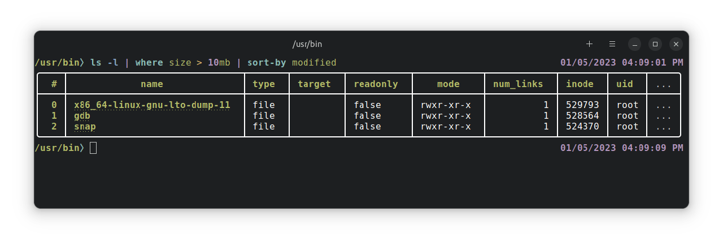Image resolution: width=723 pixels, height=246 pixels.
Task: Click the readonly column header
Action: pyautogui.click(x=376, y=84)
